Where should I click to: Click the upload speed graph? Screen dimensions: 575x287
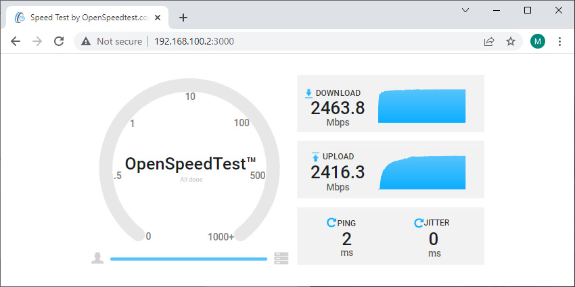tap(421, 172)
